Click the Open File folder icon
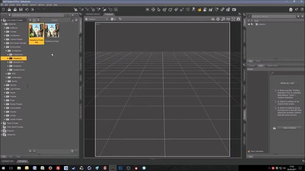Viewport: 305px width, 171px height. [9, 9]
